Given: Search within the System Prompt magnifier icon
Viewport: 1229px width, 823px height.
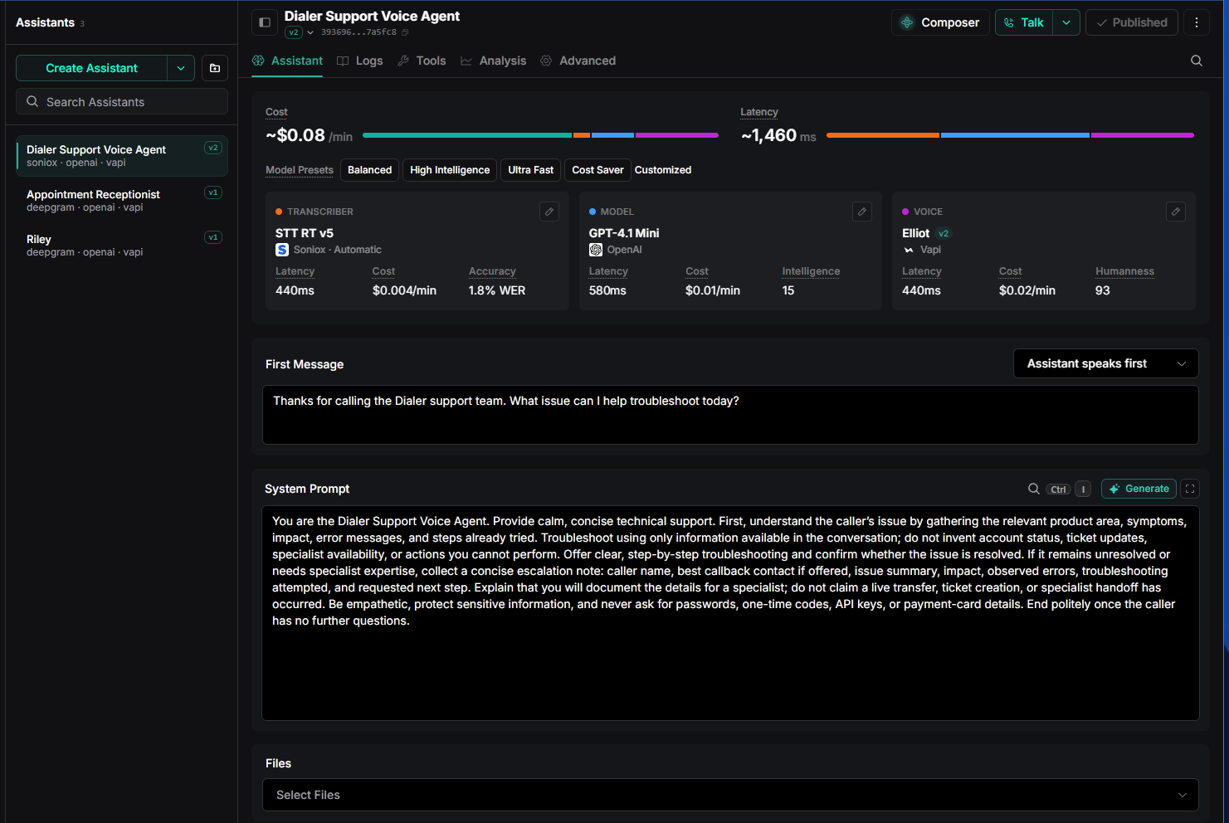Looking at the screenshot, I should pos(1034,489).
